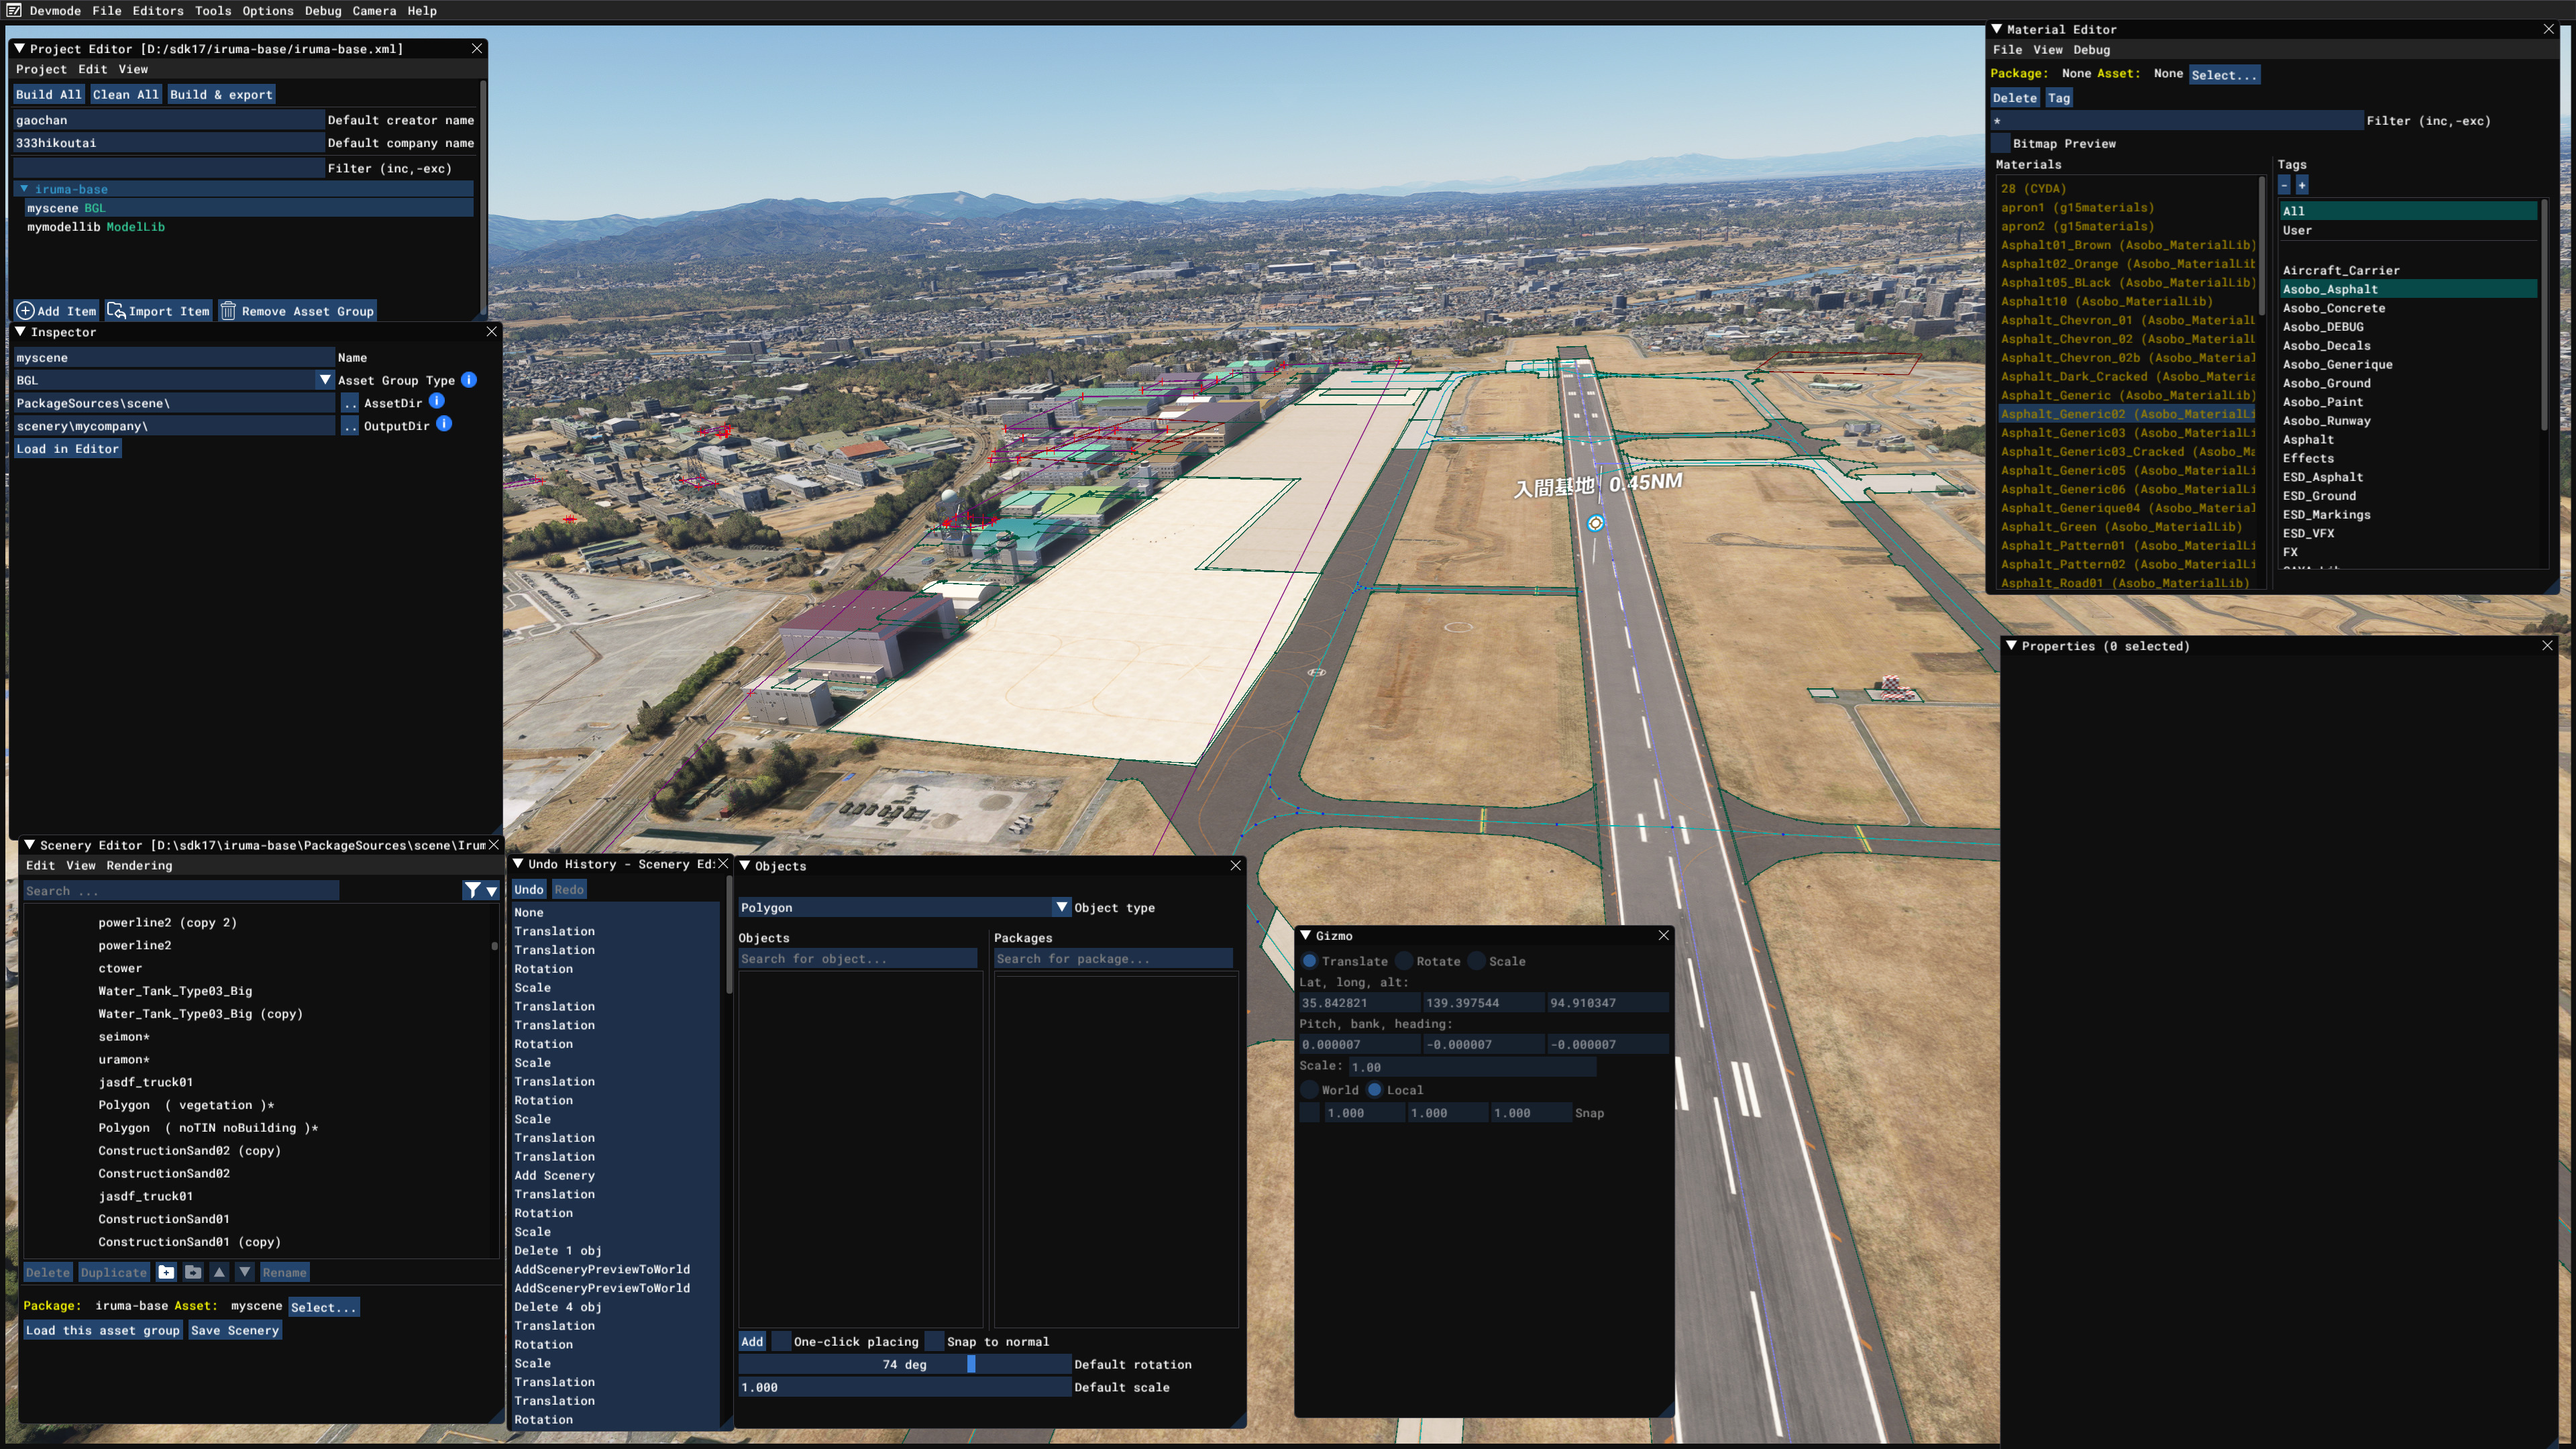The height and width of the screenshot is (1449, 2576).
Task: Click the Remove Asset Group trash icon
Action: tap(228, 311)
